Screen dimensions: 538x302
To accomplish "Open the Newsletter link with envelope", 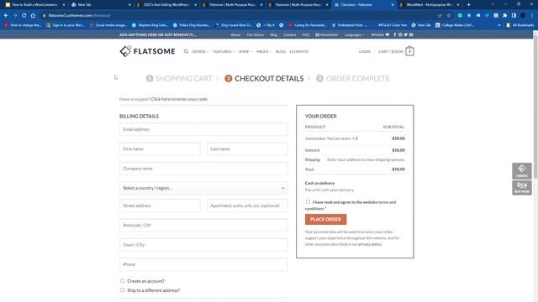I will click(x=327, y=34).
